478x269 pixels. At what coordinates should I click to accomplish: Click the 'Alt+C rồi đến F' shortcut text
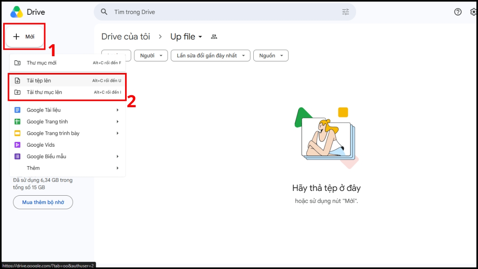coord(107,63)
